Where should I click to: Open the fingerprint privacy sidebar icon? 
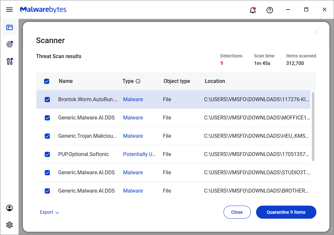9,44
